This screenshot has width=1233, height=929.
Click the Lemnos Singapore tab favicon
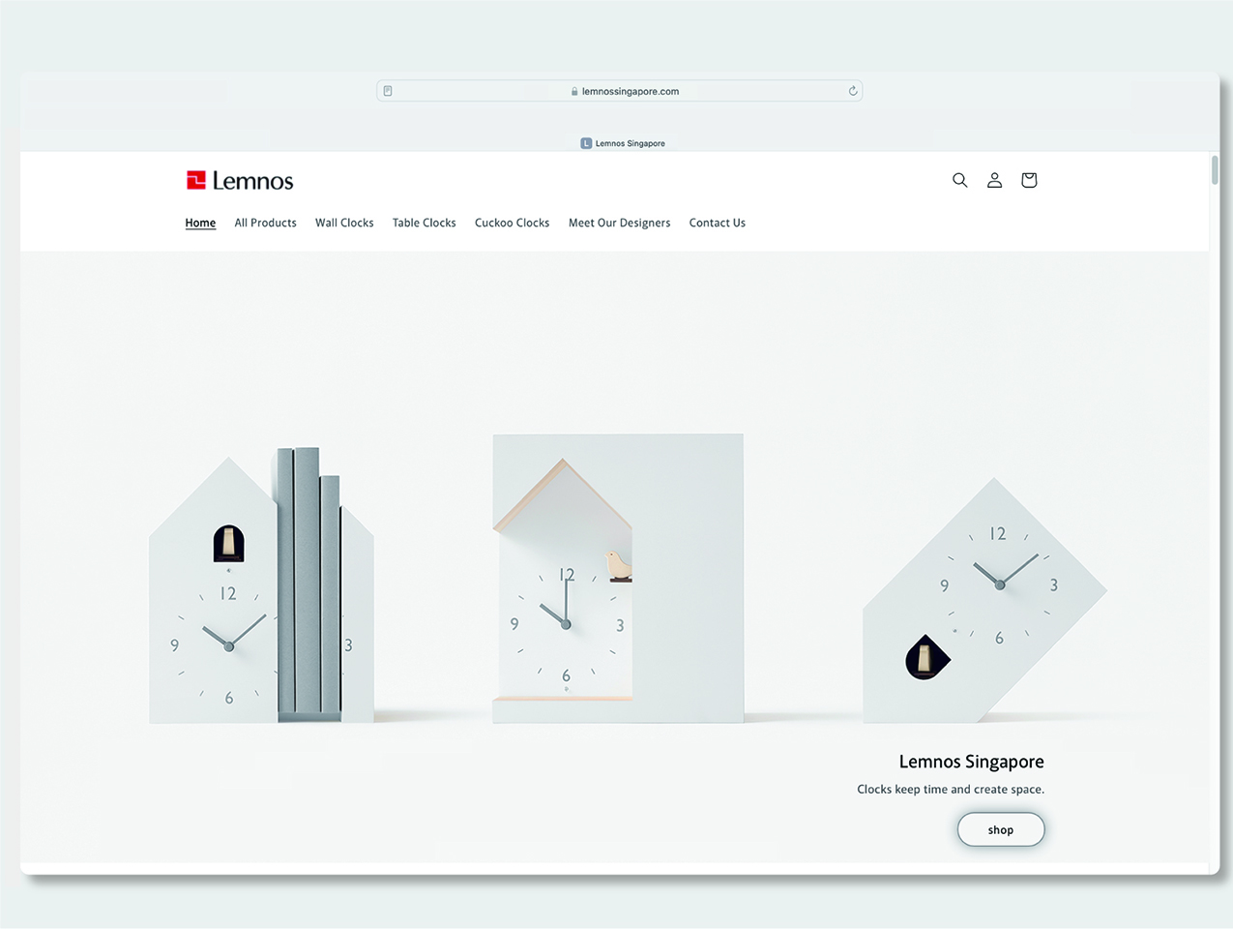[x=586, y=143]
